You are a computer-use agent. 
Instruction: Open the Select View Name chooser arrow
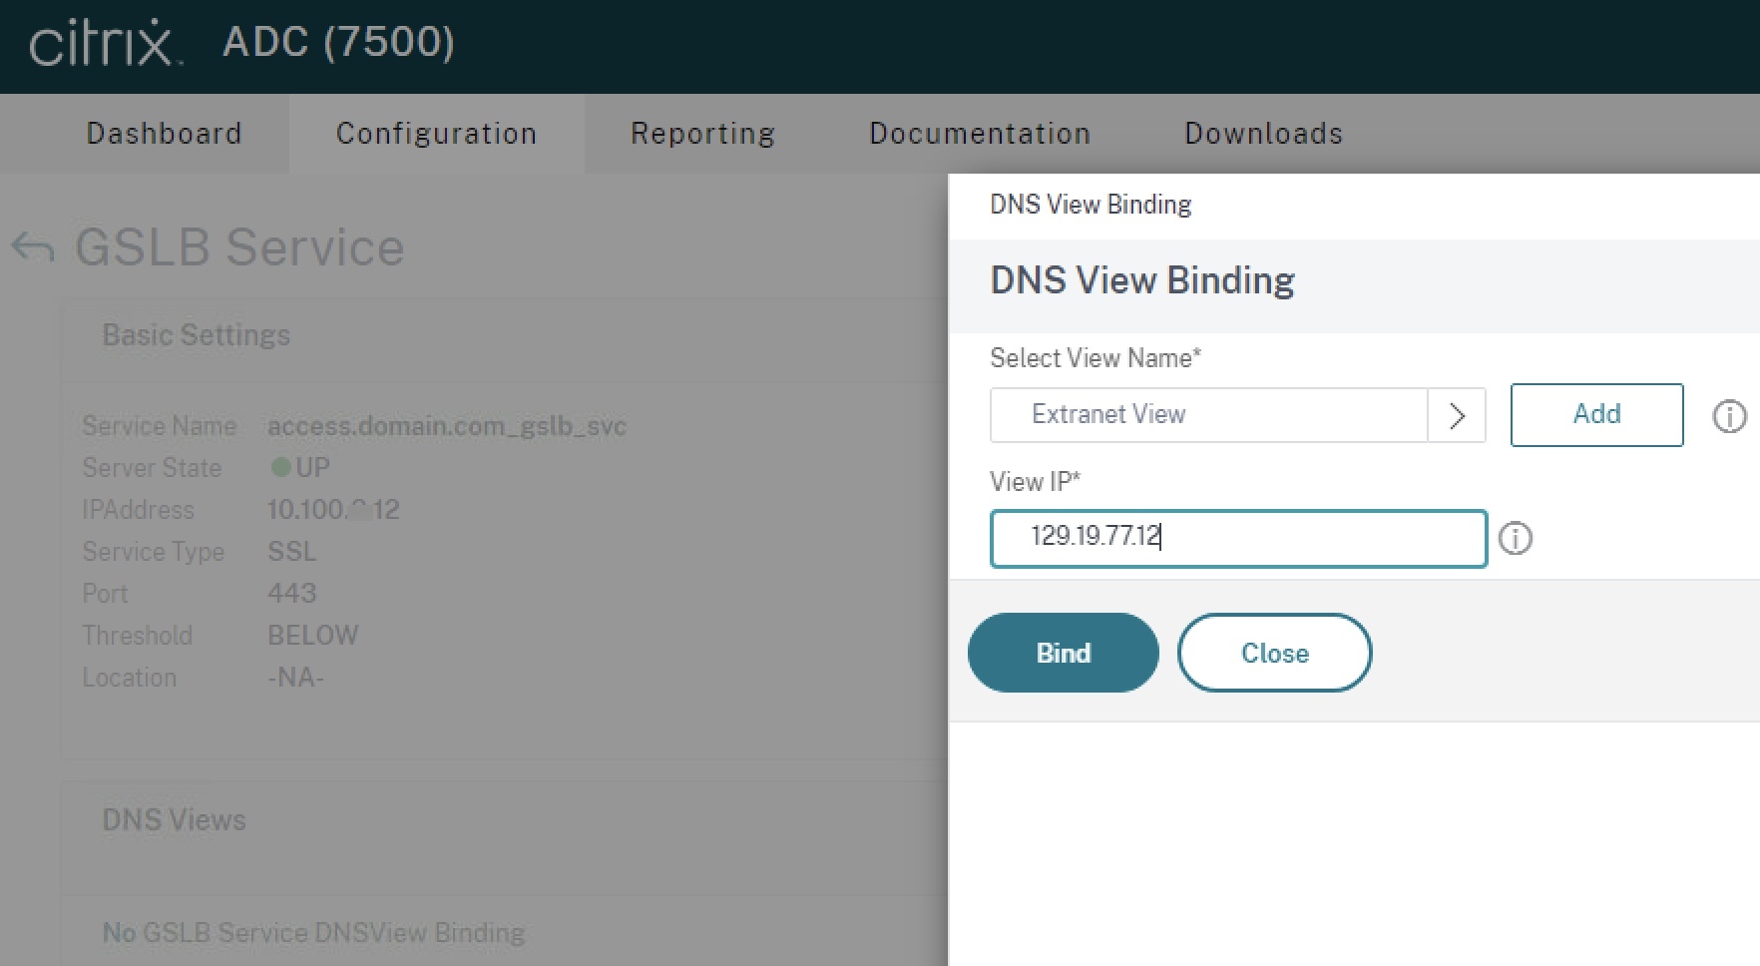tap(1458, 415)
